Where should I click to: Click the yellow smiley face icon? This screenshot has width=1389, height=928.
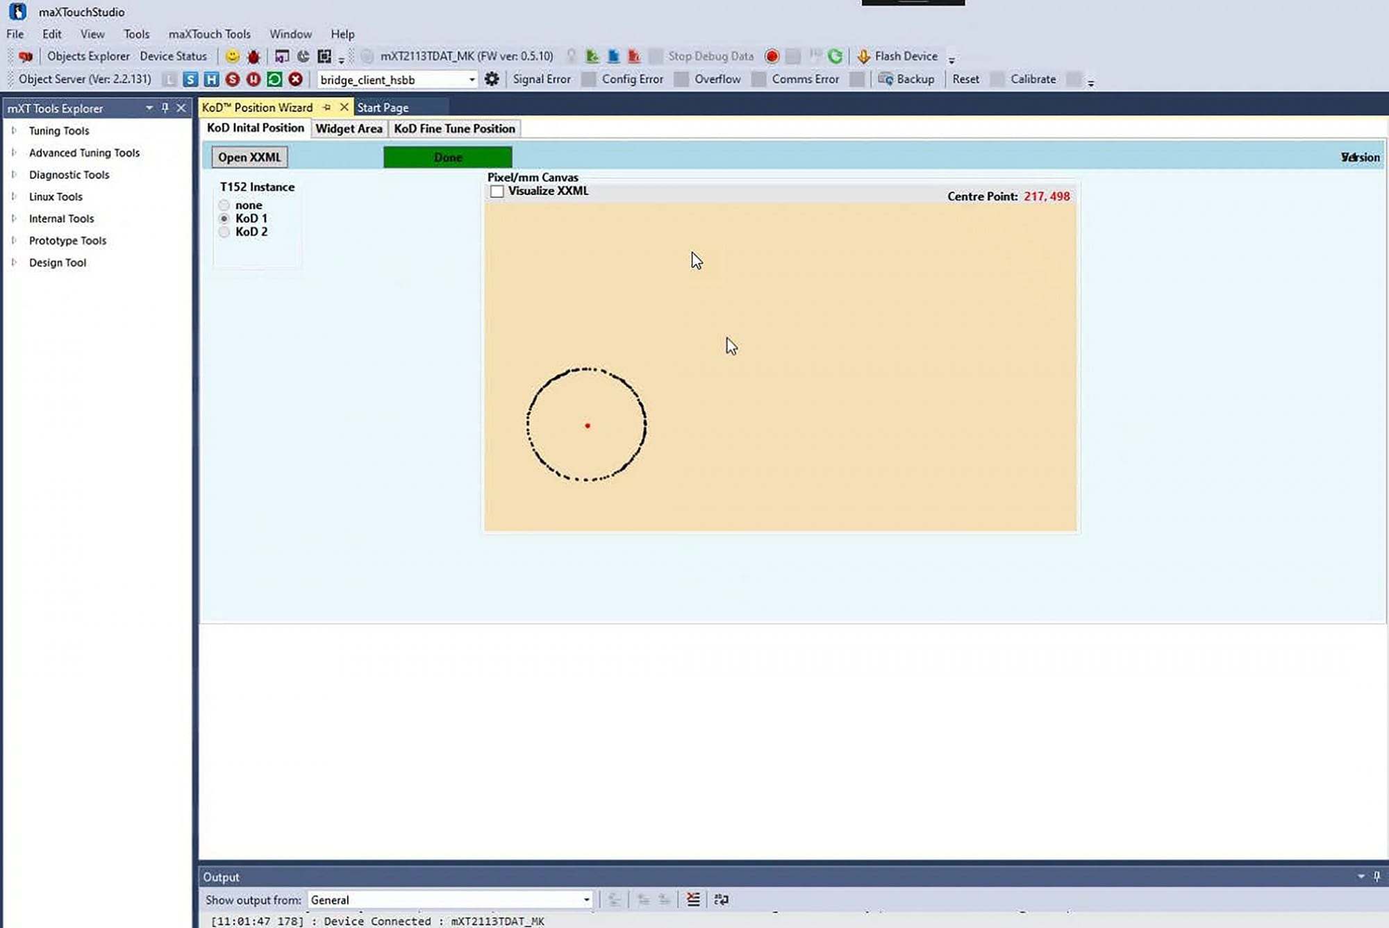pyautogui.click(x=232, y=56)
